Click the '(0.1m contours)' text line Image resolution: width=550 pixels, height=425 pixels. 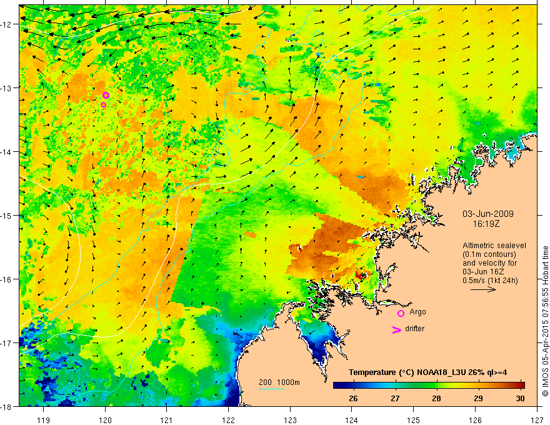pyautogui.click(x=489, y=254)
